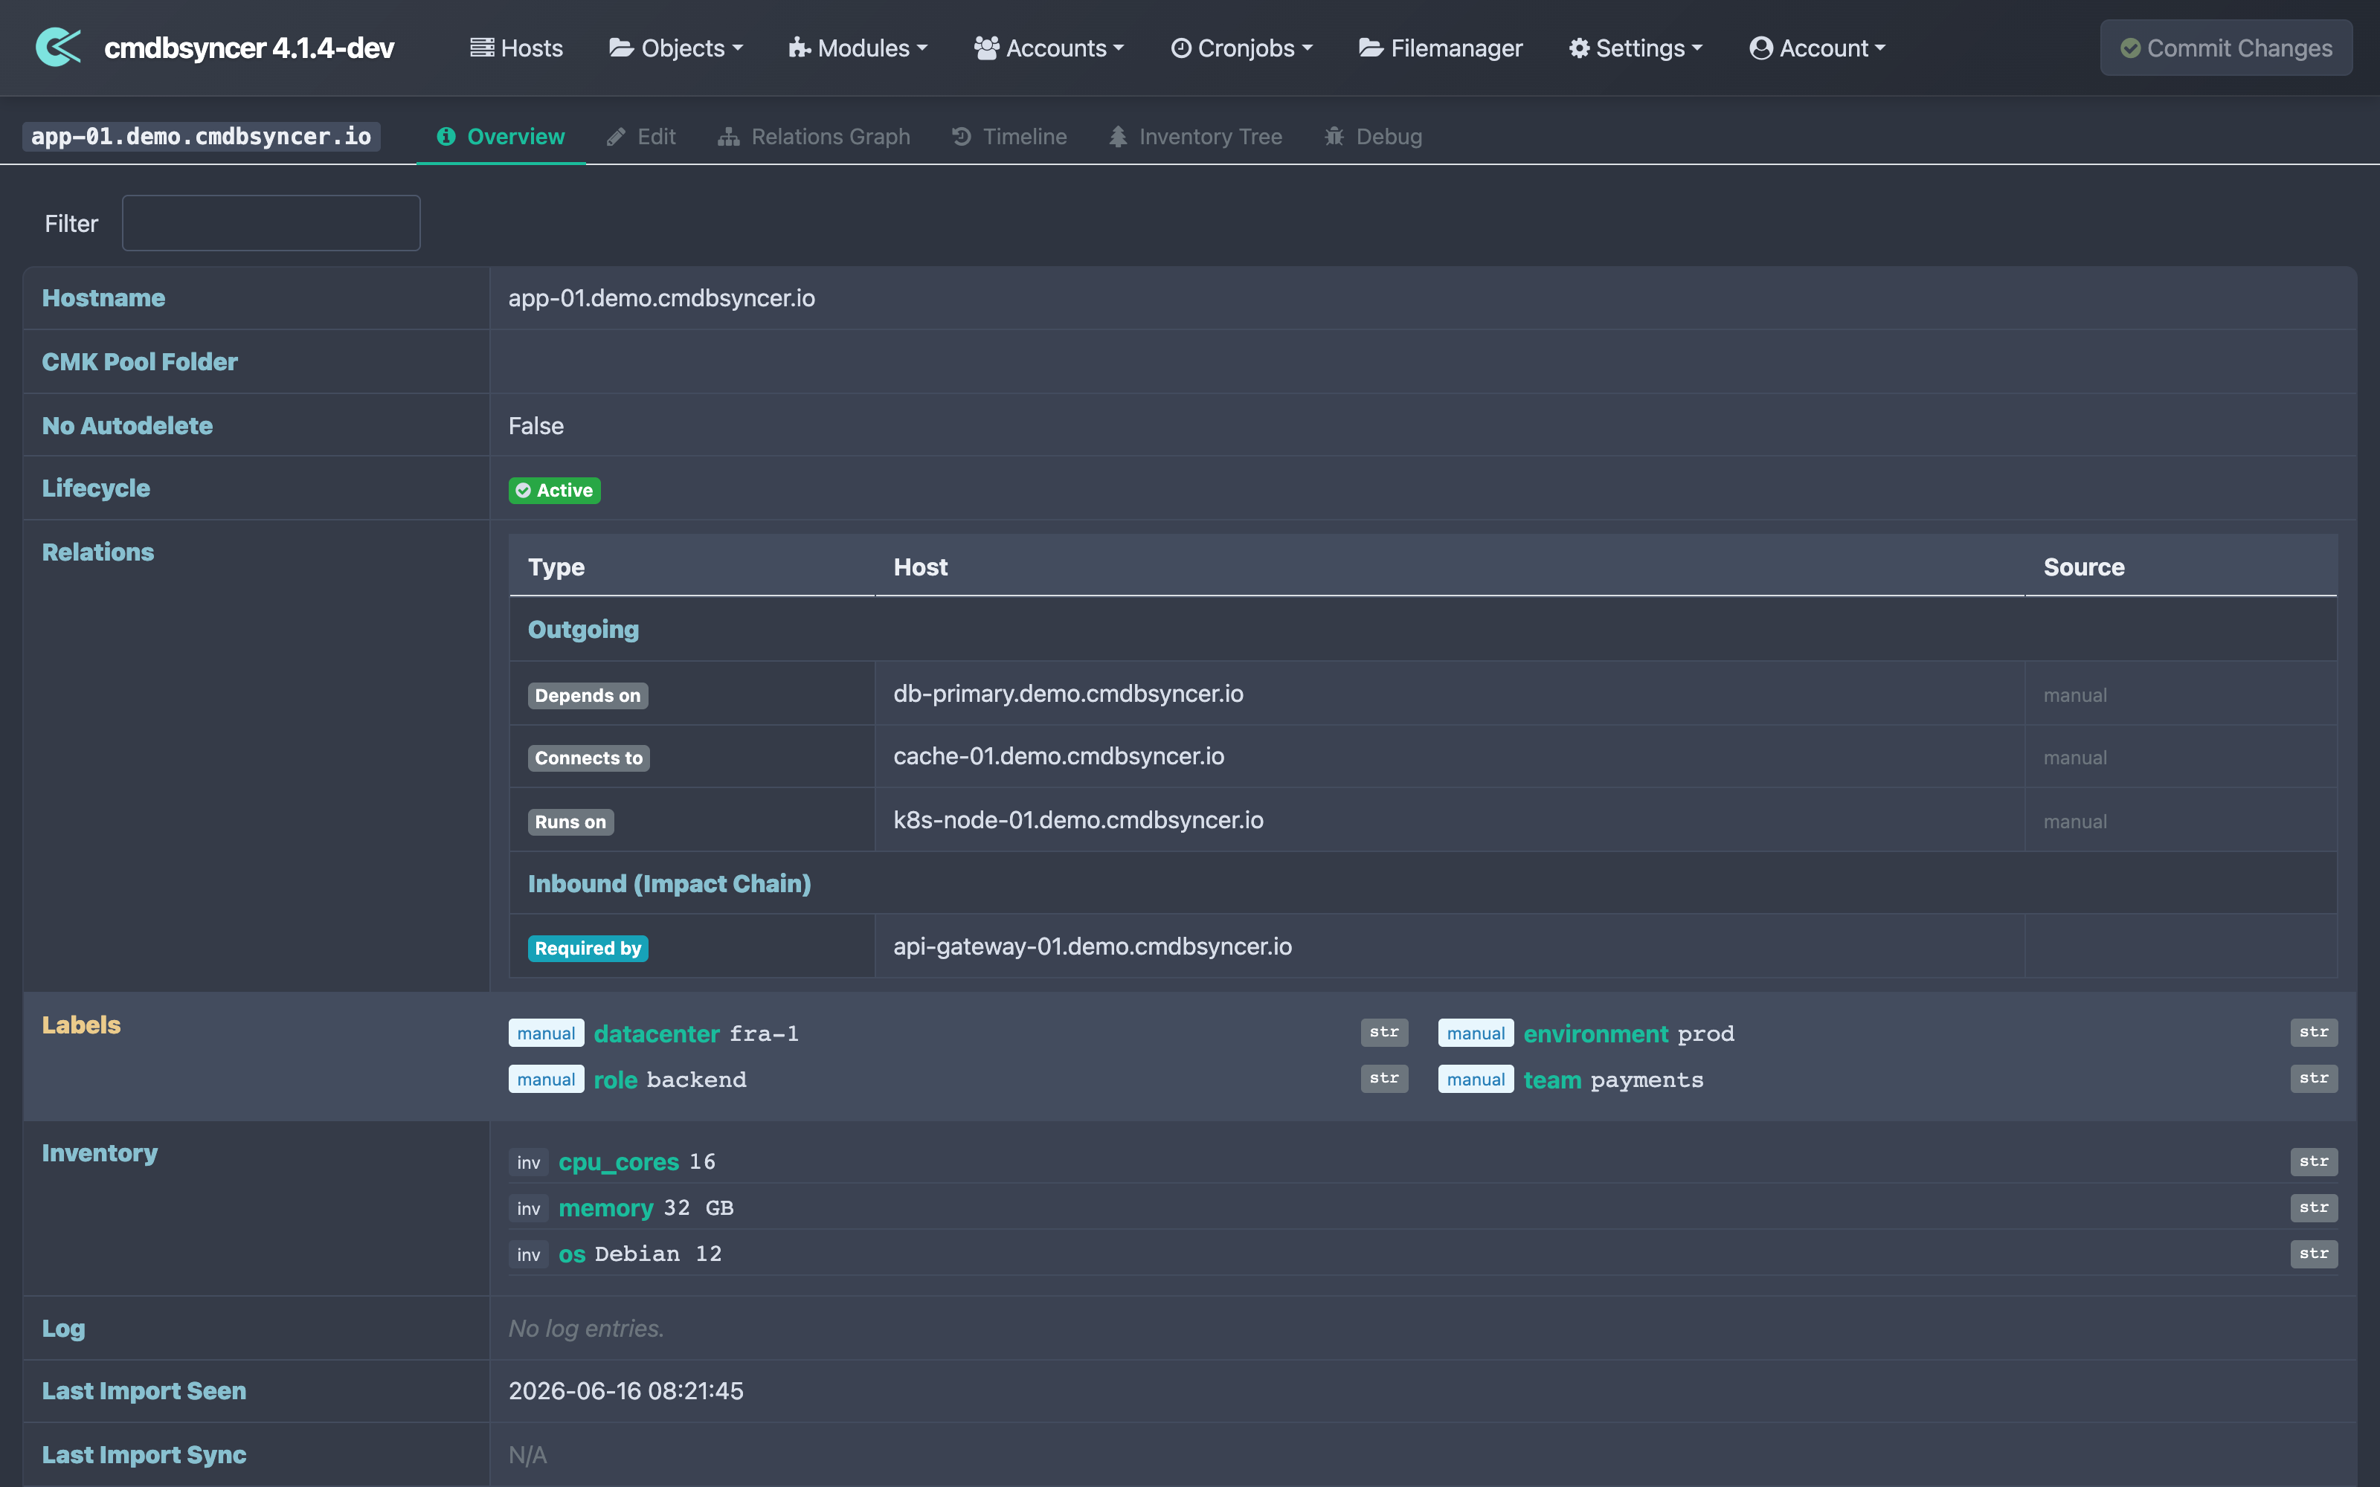Click the Runs on relation badge
The image size is (2380, 1487).
pyautogui.click(x=570, y=822)
